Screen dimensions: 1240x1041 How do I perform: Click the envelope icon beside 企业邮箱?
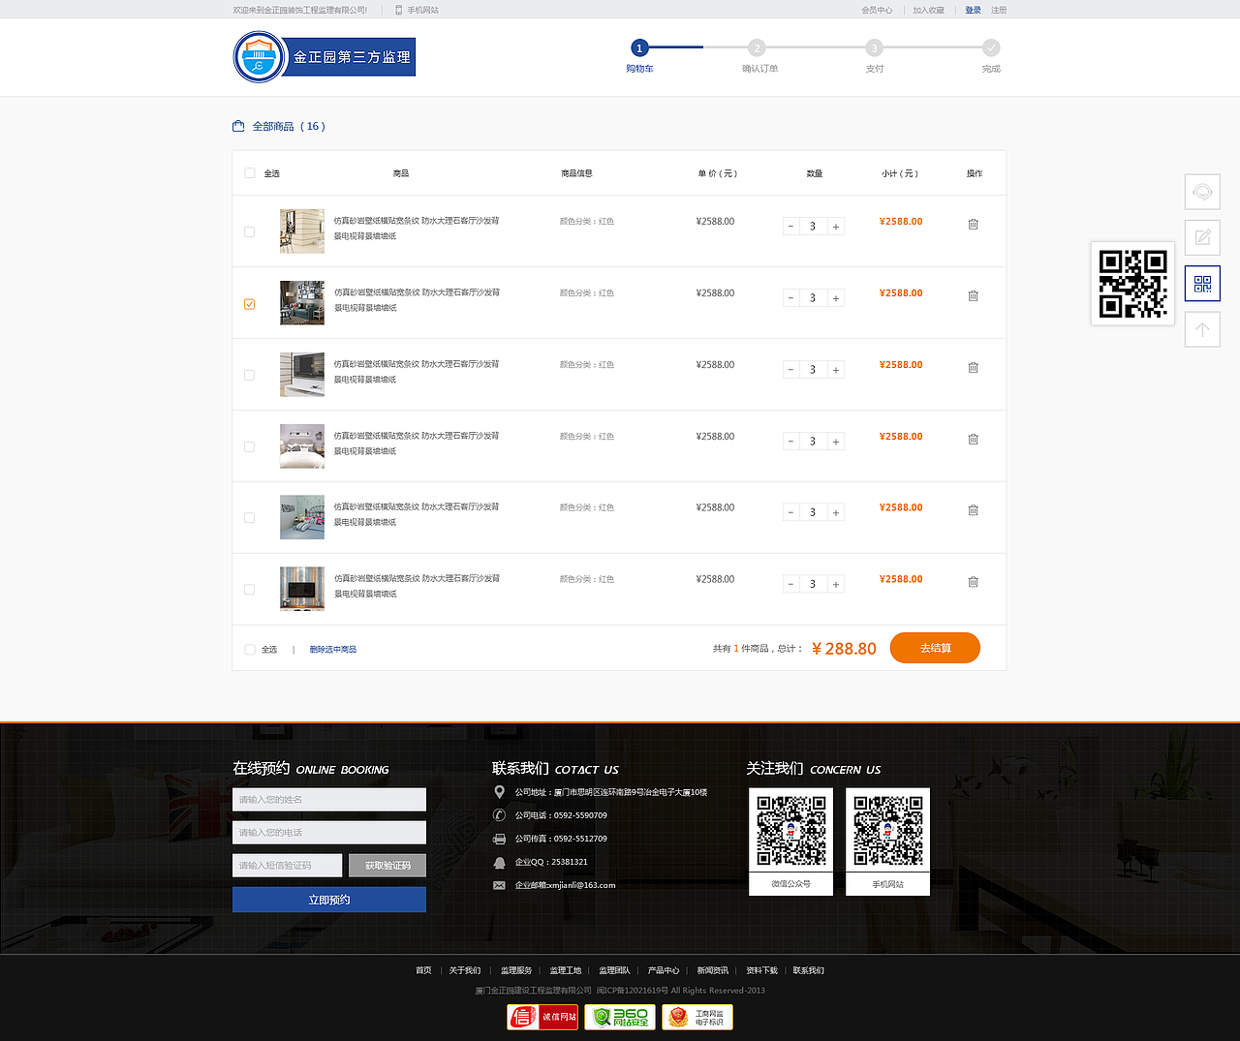(499, 885)
